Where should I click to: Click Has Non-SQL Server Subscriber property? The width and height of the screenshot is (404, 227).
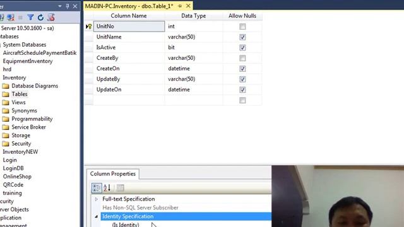[140, 207]
